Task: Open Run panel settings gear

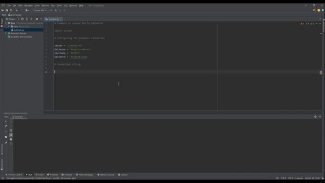Action: coord(315,117)
